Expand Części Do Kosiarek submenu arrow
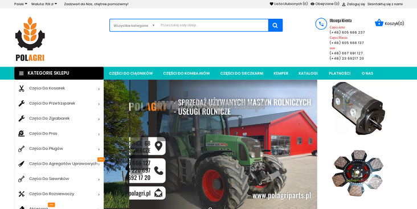The height and width of the screenshot is (209, 417). point(99,89)
